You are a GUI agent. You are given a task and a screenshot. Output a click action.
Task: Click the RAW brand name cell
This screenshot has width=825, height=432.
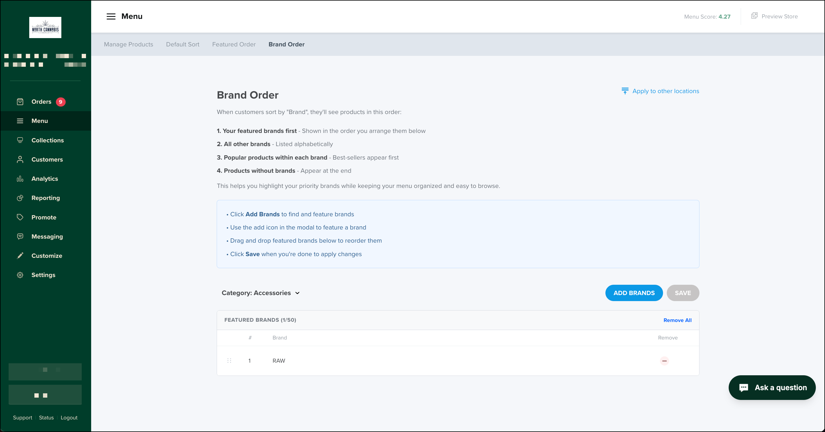pyautogui.click(x=279, y=361)
